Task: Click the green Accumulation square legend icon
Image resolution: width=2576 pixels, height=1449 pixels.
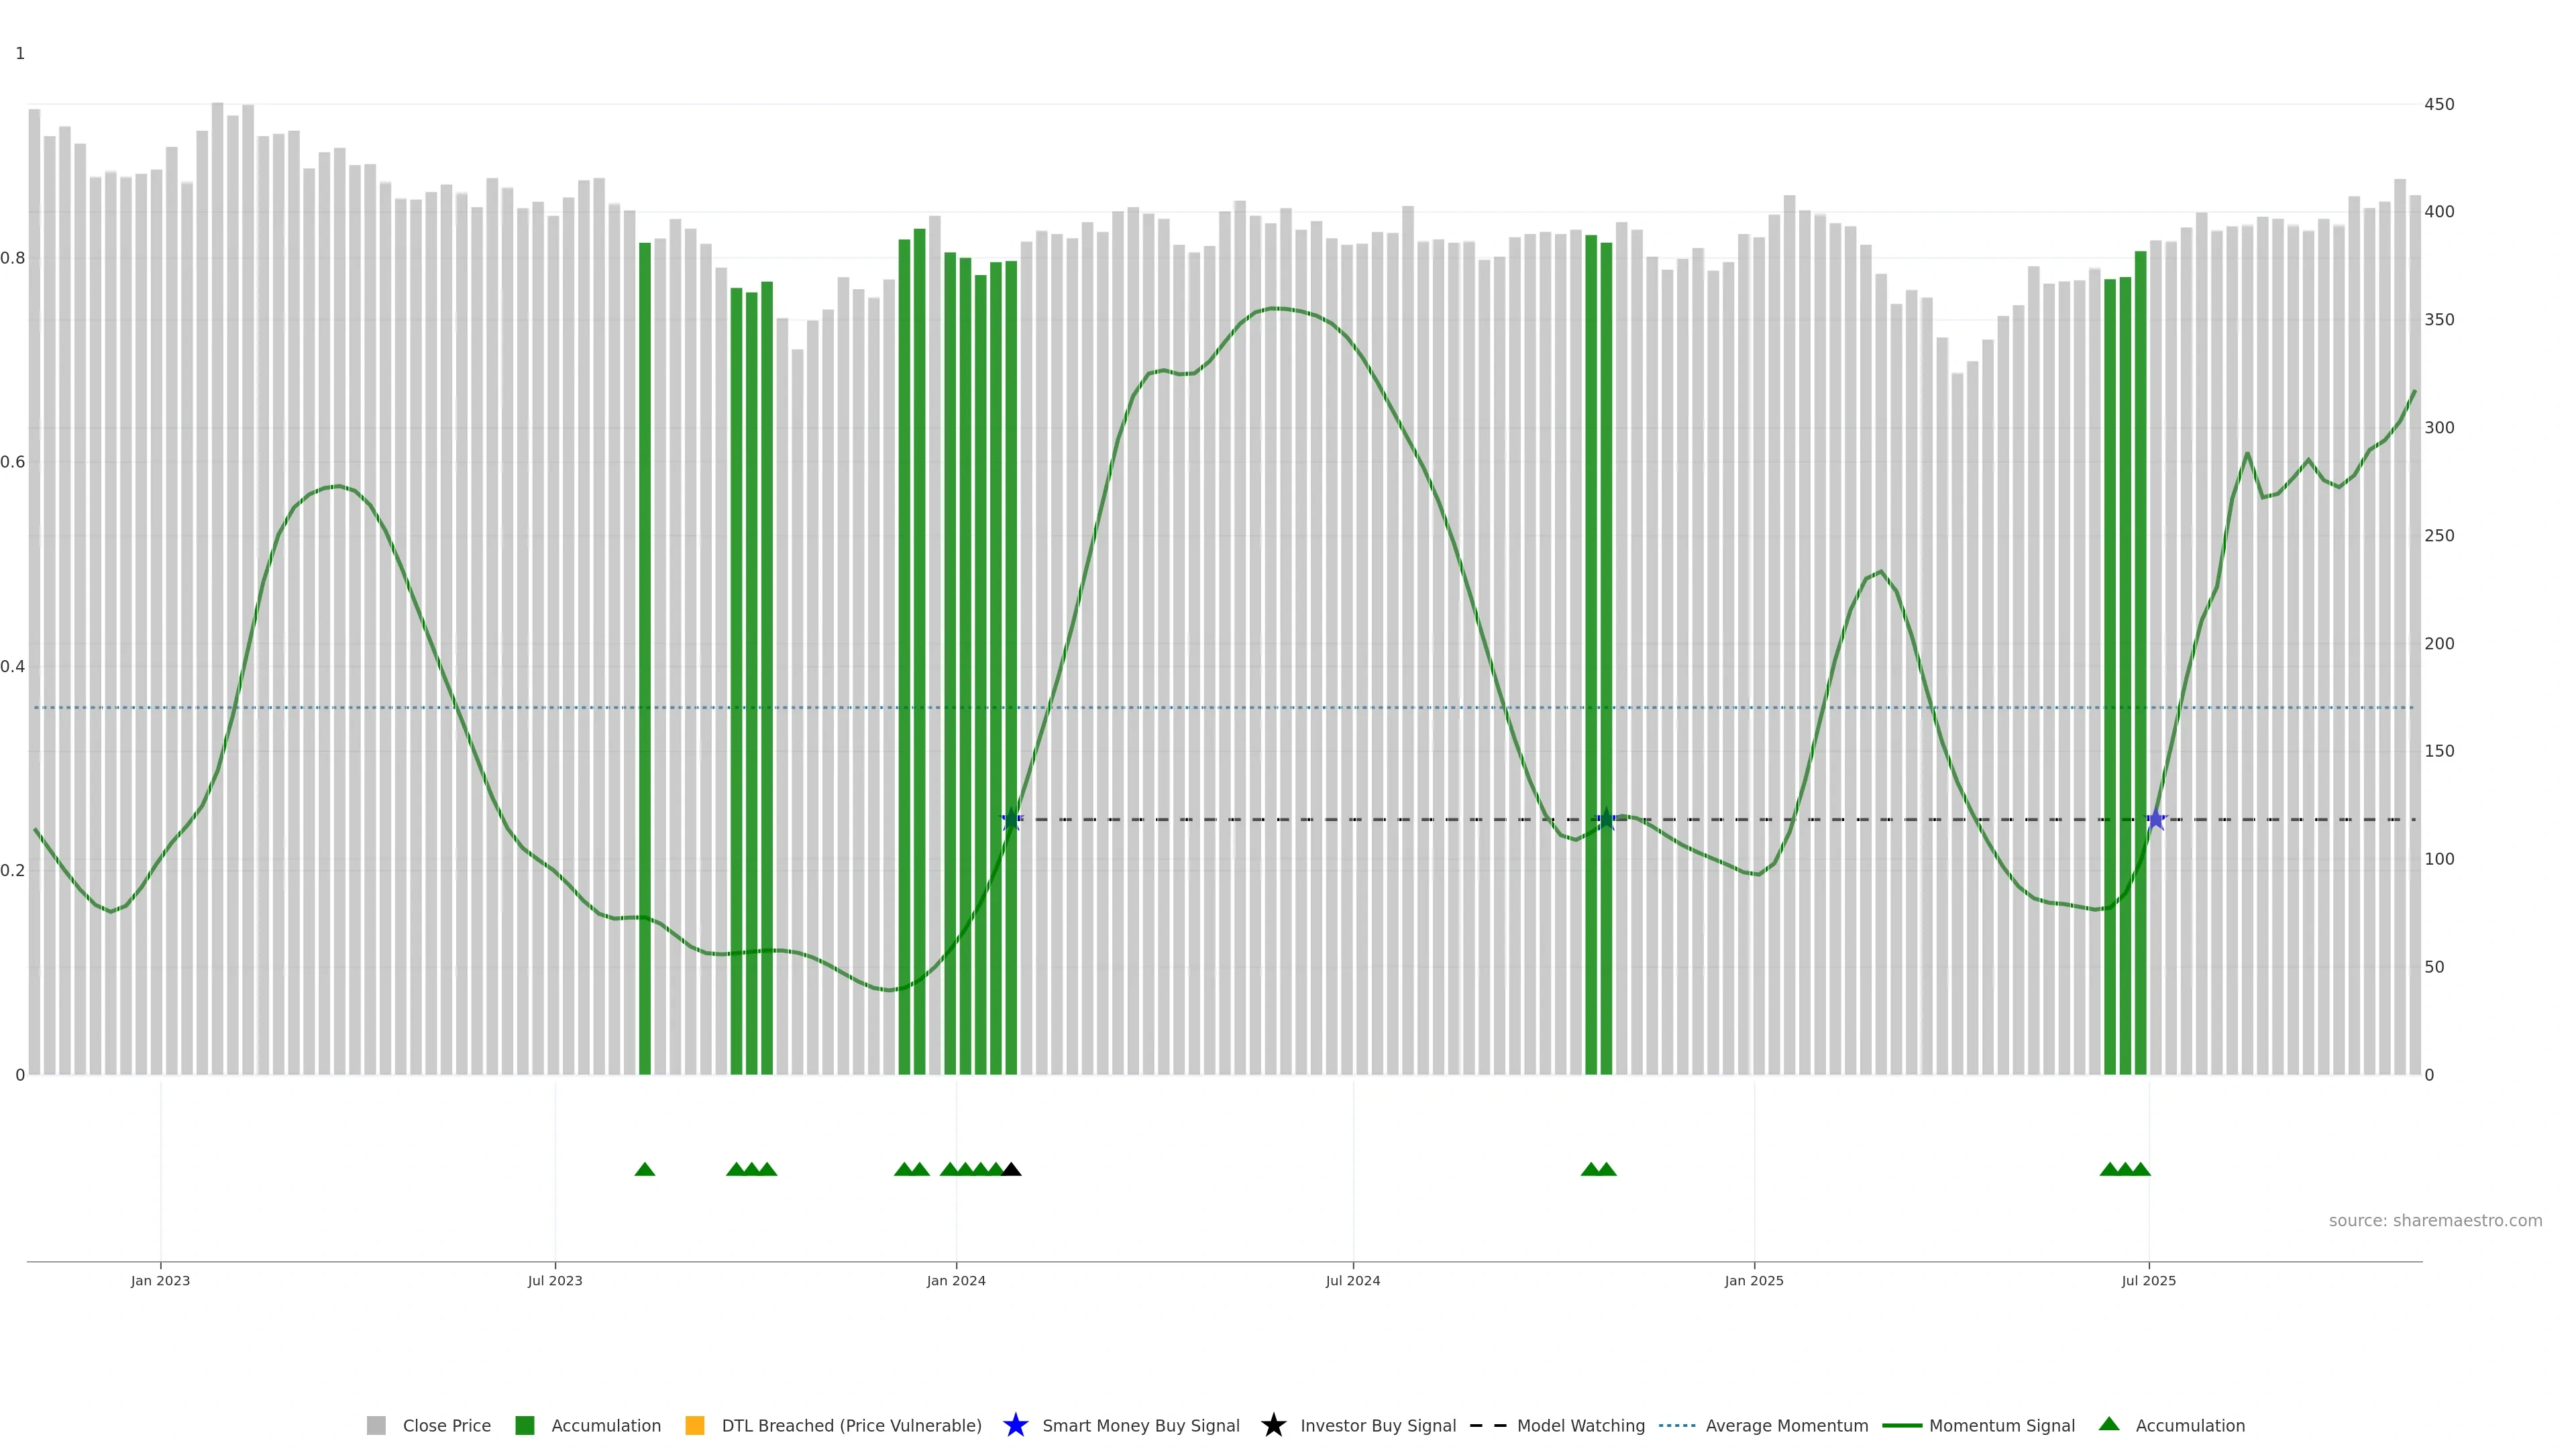Action: tap(524, 1426)
